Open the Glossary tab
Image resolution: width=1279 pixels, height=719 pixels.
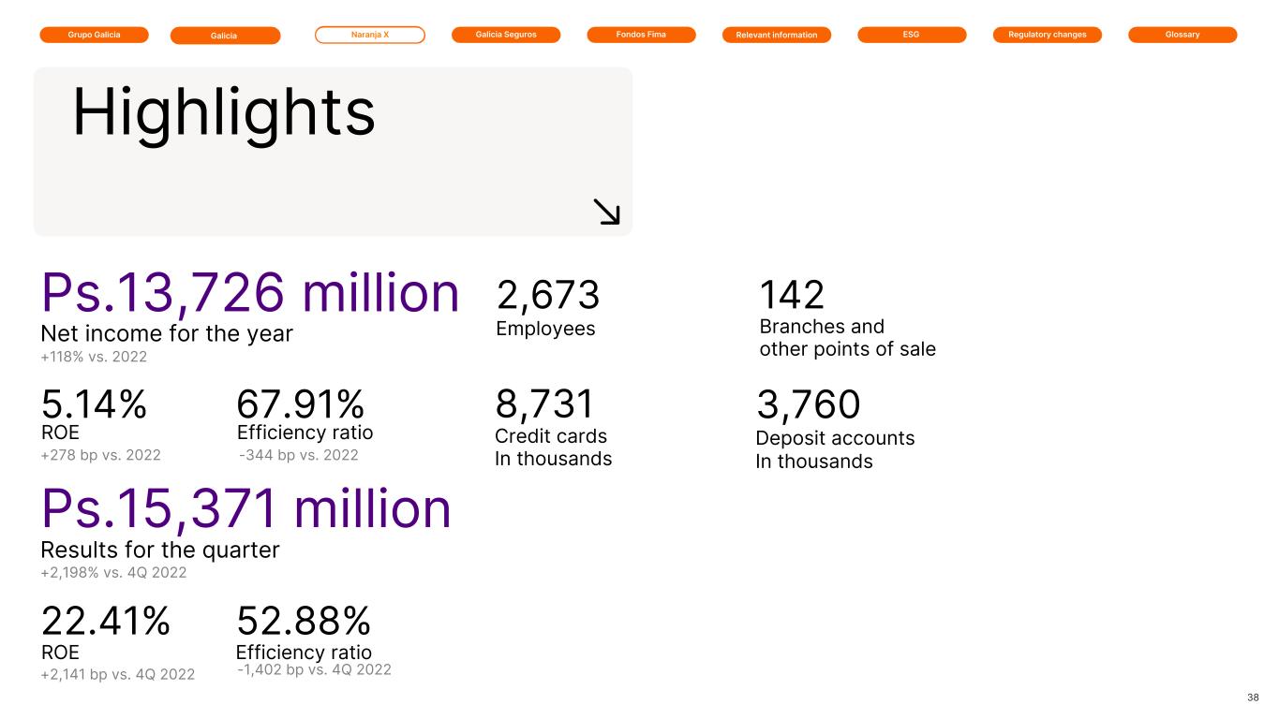pos(1182,35)
